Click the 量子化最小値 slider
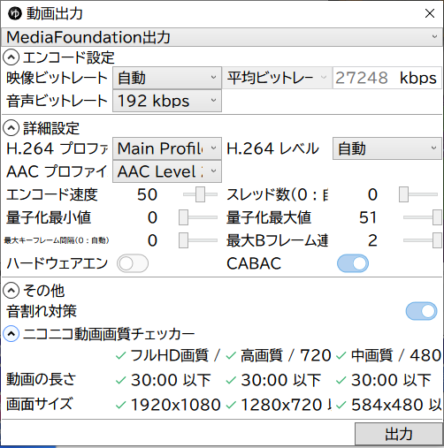This screenshot has width=444, height=448. click(198, 217)
